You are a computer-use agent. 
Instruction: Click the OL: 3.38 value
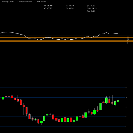coord(91,11)
